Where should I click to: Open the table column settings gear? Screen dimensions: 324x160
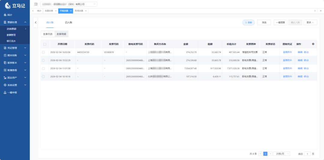click(313, 44)
